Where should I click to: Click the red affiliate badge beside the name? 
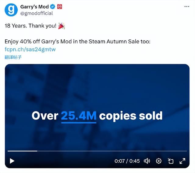[x=60, y=7]
